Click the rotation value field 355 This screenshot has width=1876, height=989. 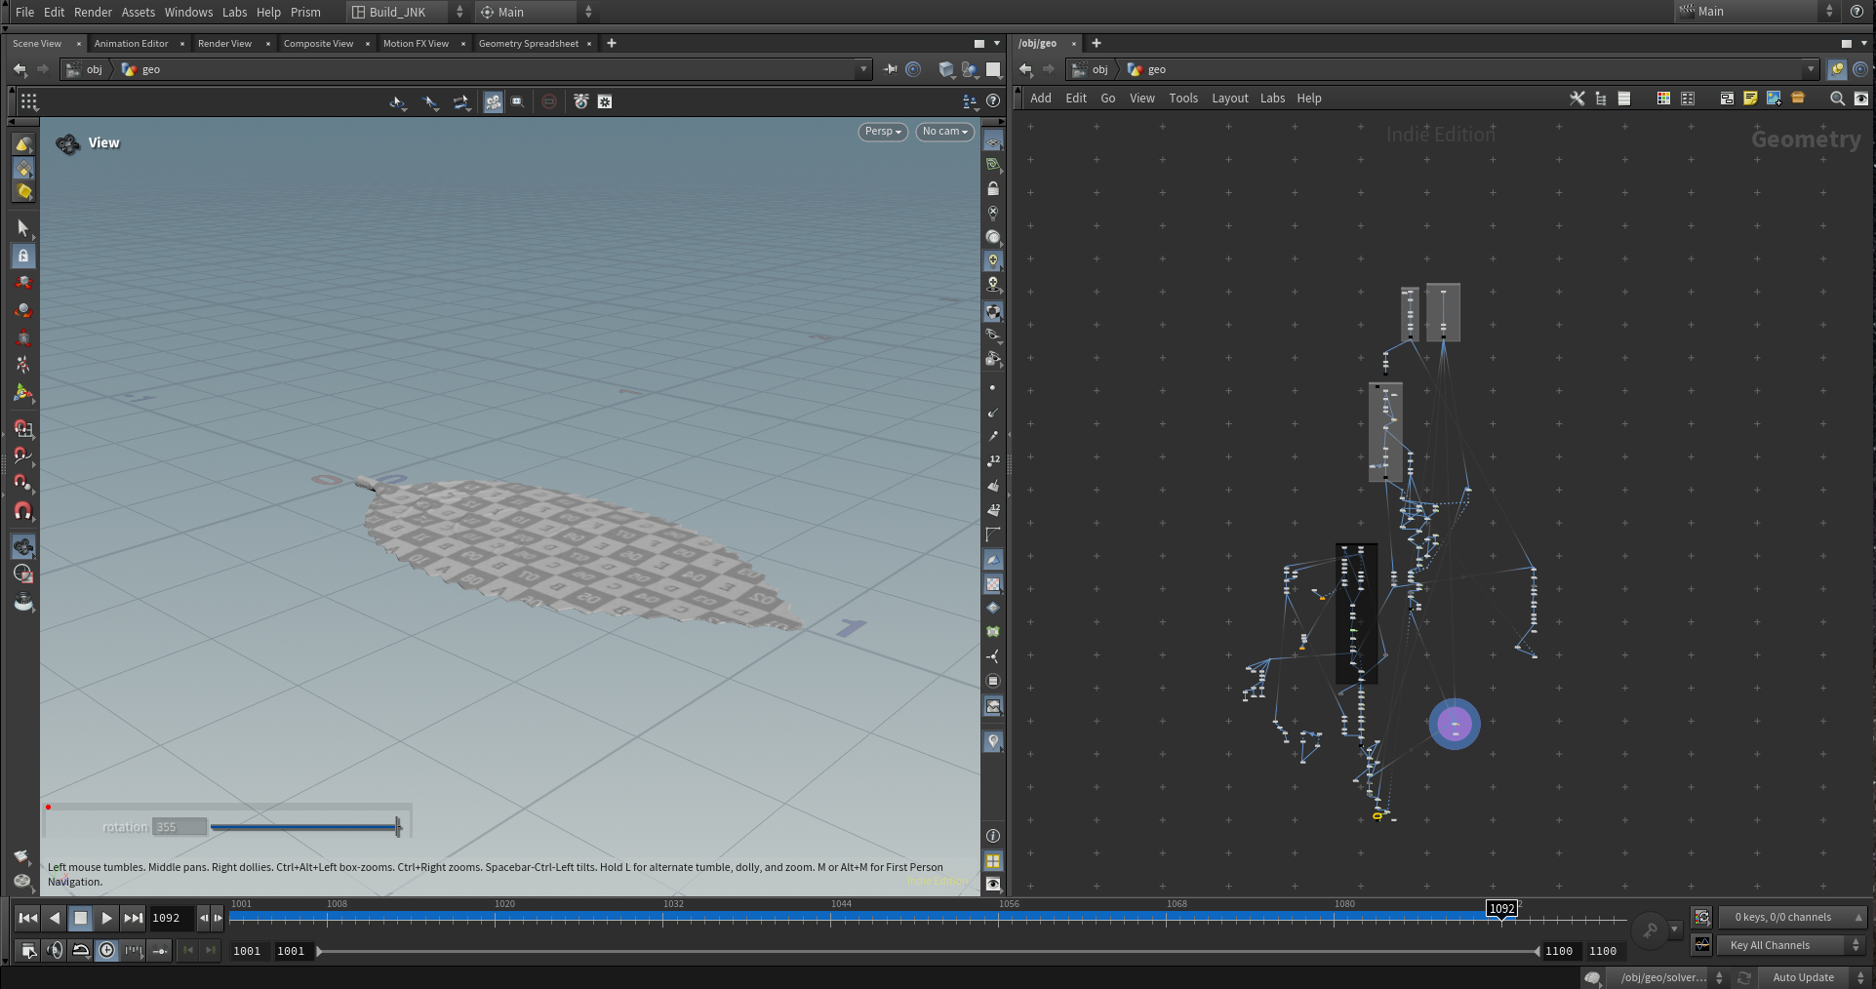pos(180,827)
